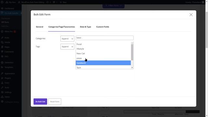Image resolution: width=208 pixels, height=117 pixels.
Task: Pick pizza from the category list
Action: (x=103, y=58)
